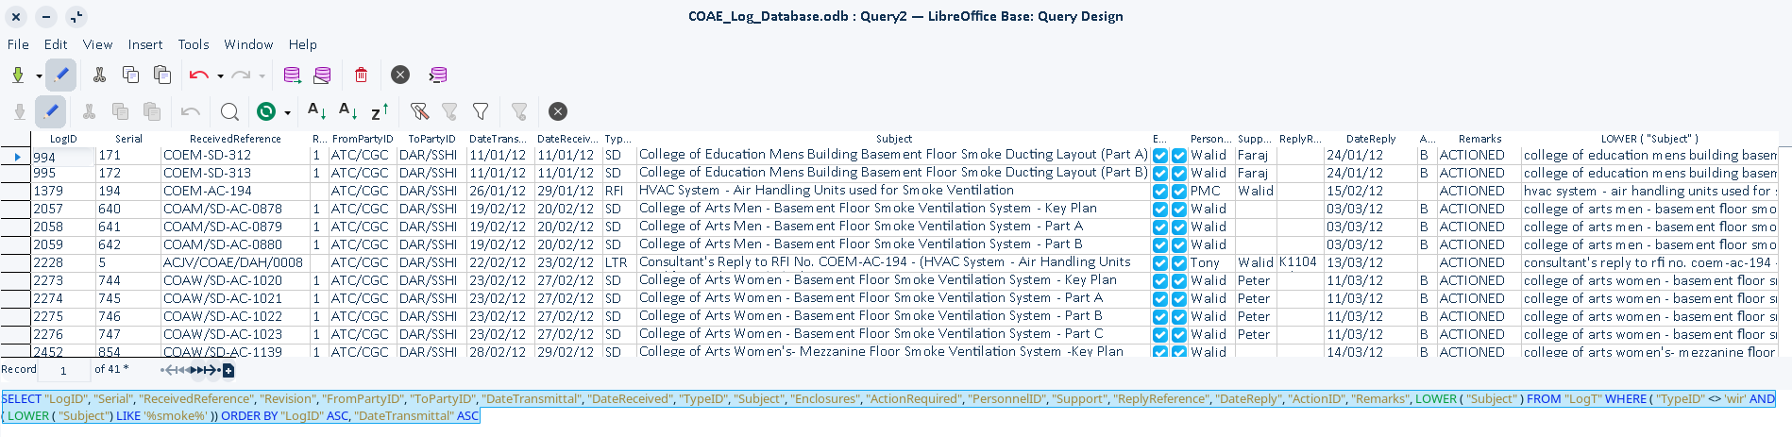Viewport: 1792px width, 437px height.
Task: Toggle ActionRequired checkbox for LogID 2273
Action: 1179,281
